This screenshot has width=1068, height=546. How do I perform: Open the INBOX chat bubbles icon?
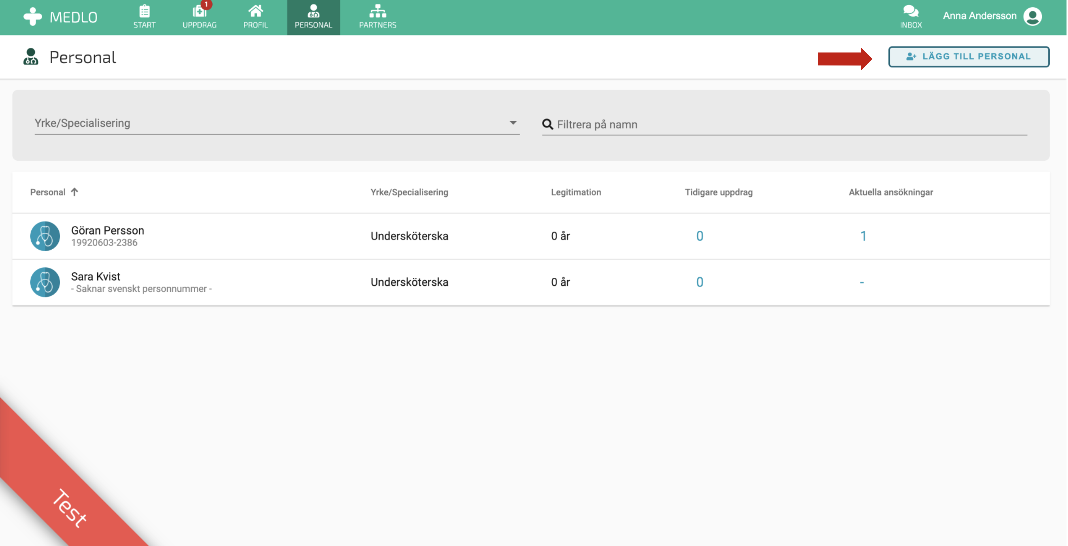(x=910, y=11)
